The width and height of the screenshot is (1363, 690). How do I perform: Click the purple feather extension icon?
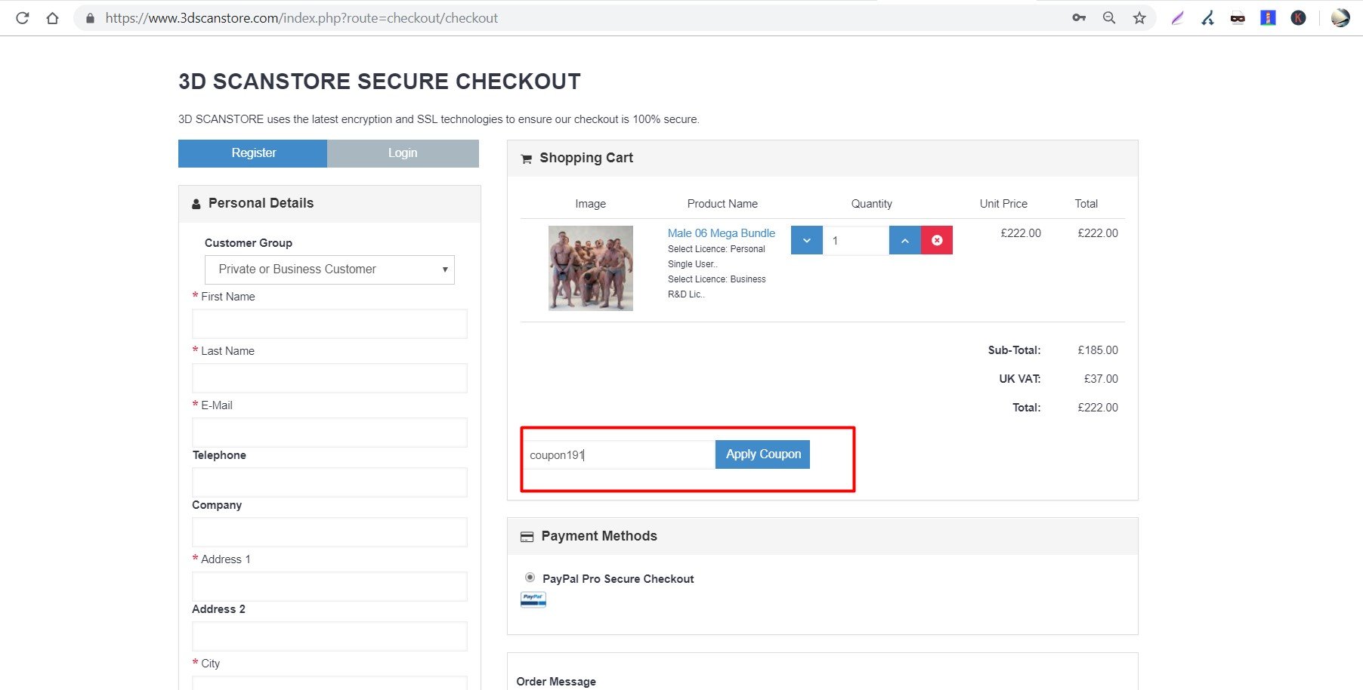(1177, 18)
